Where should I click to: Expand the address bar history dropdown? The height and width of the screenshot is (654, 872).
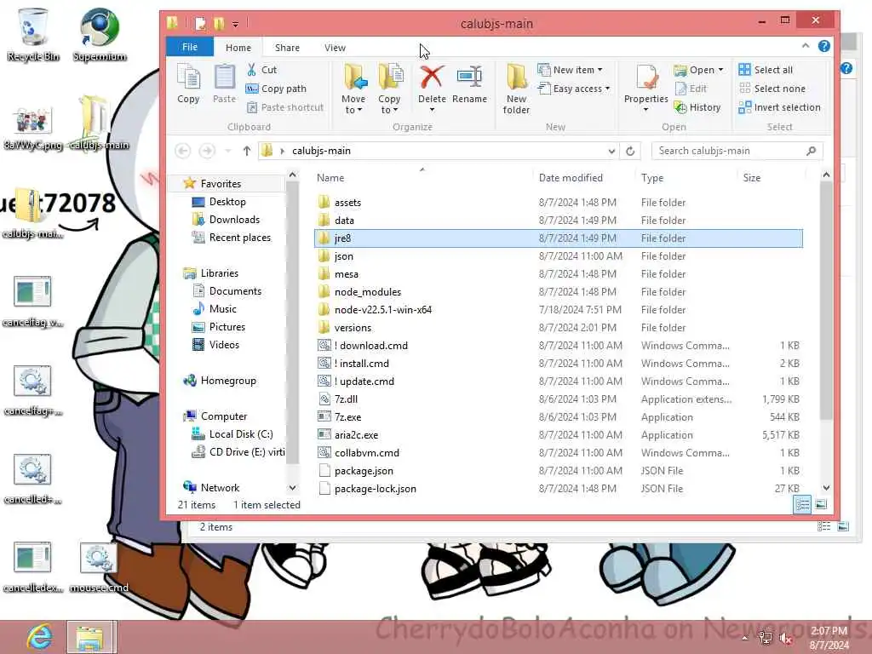(611, 151)
